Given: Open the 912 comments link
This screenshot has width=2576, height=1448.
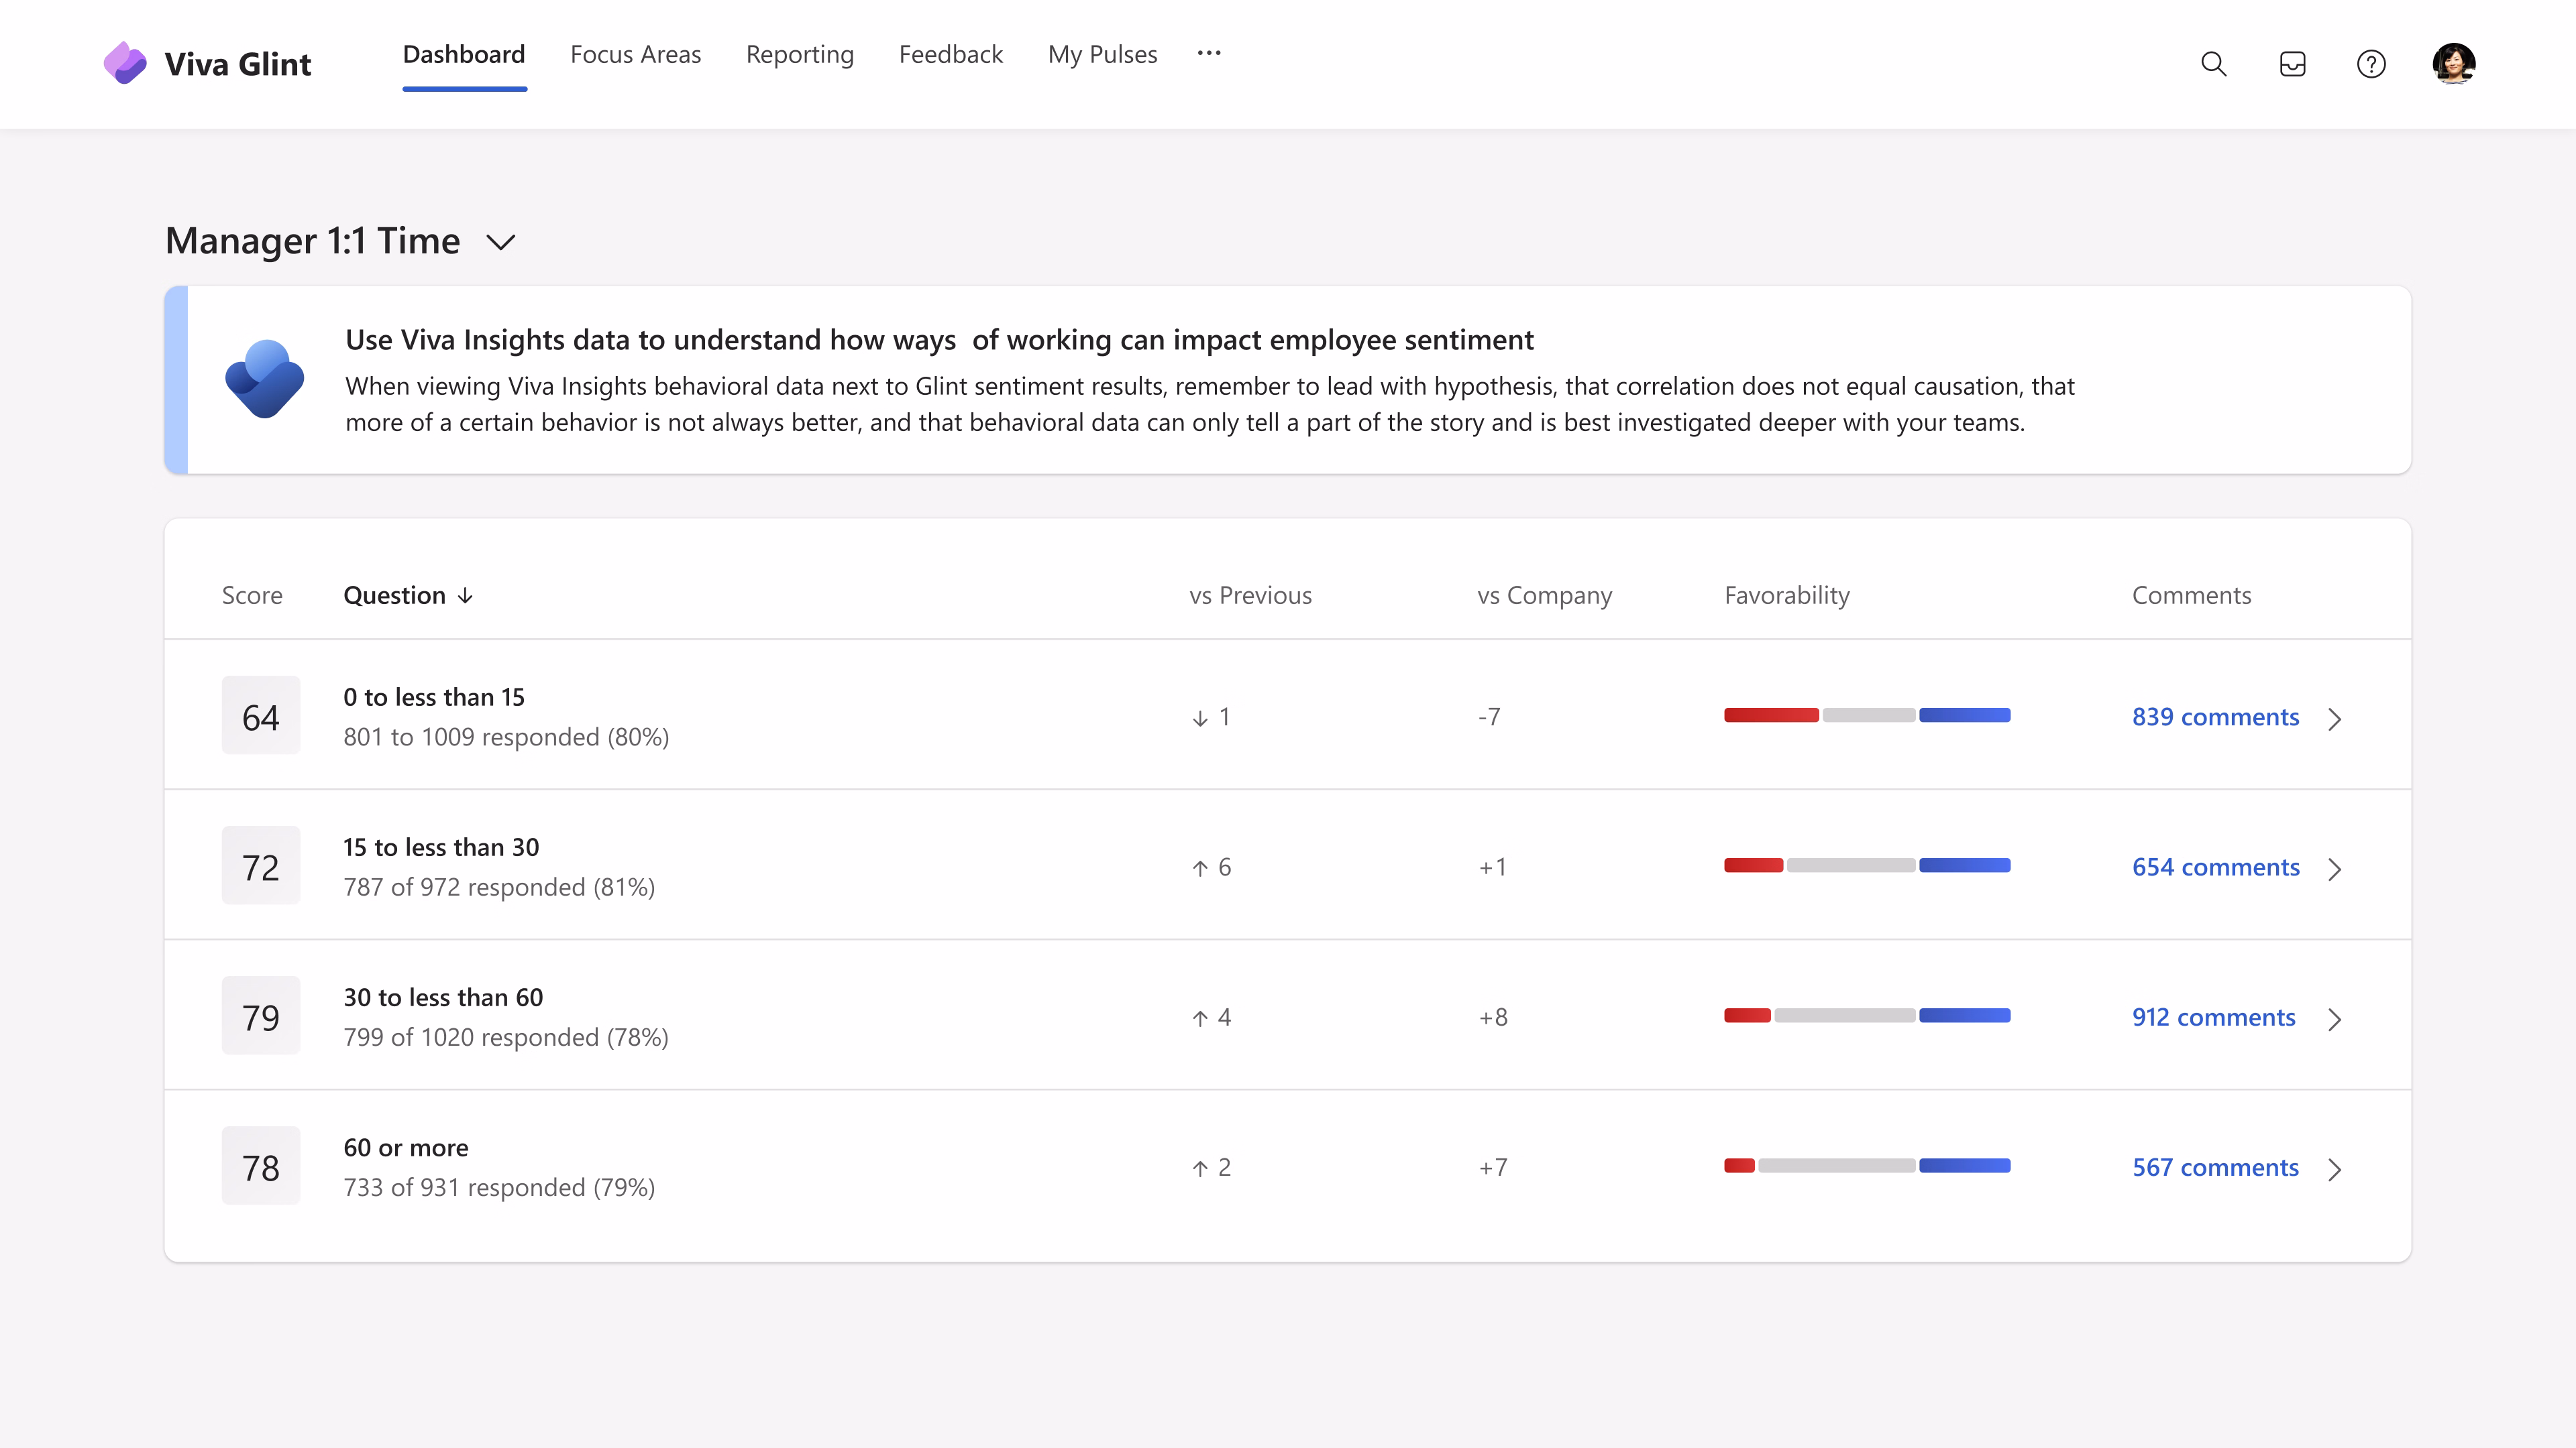Looking at the screenshot, I should (2213, 1016).
